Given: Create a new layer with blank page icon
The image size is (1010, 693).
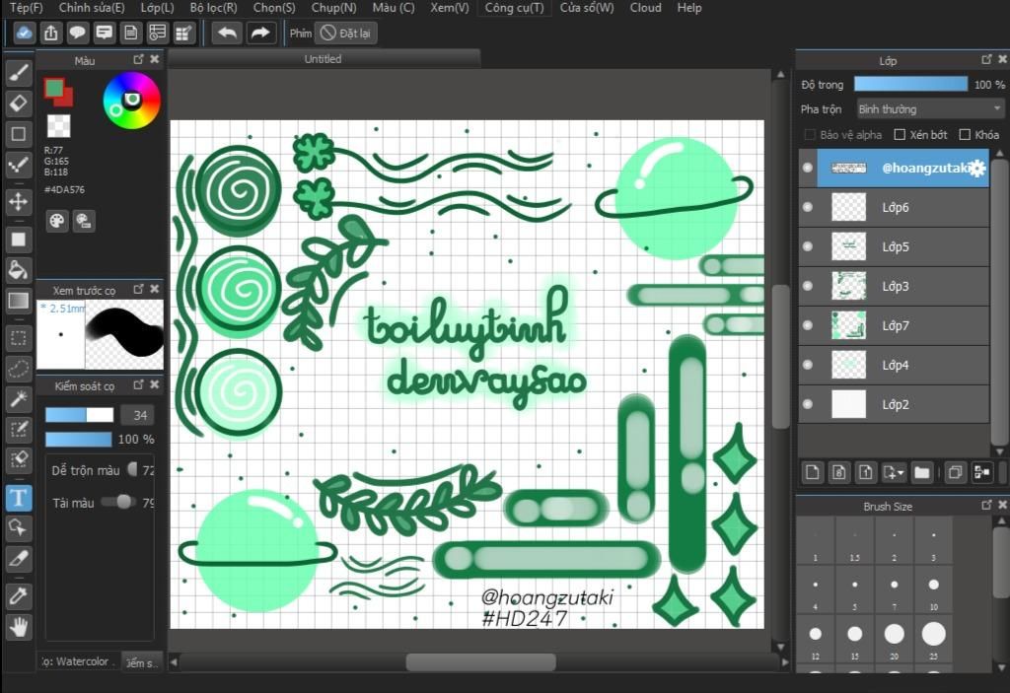Looking at the screenshot, I should click(813, 473).
